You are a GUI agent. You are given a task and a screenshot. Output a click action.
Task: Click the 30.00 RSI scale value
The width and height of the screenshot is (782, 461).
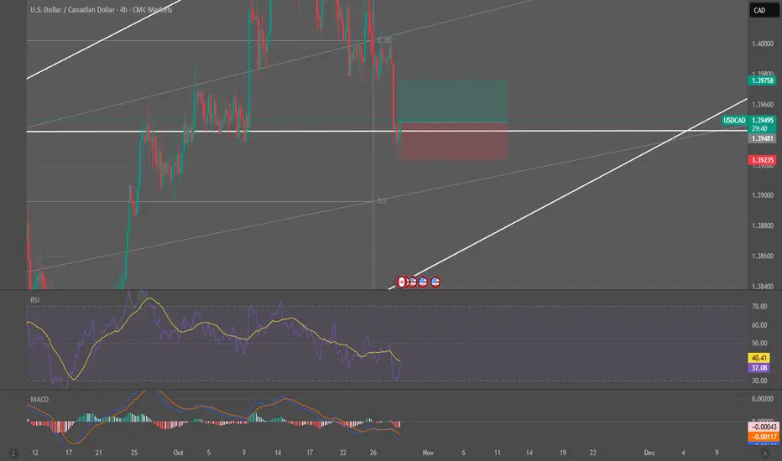click(x=759, y=381)
